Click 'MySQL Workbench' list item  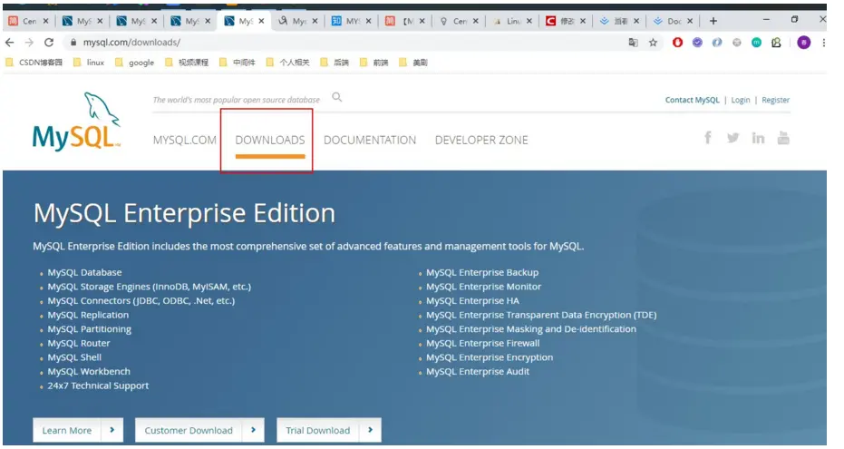(89, 372)
